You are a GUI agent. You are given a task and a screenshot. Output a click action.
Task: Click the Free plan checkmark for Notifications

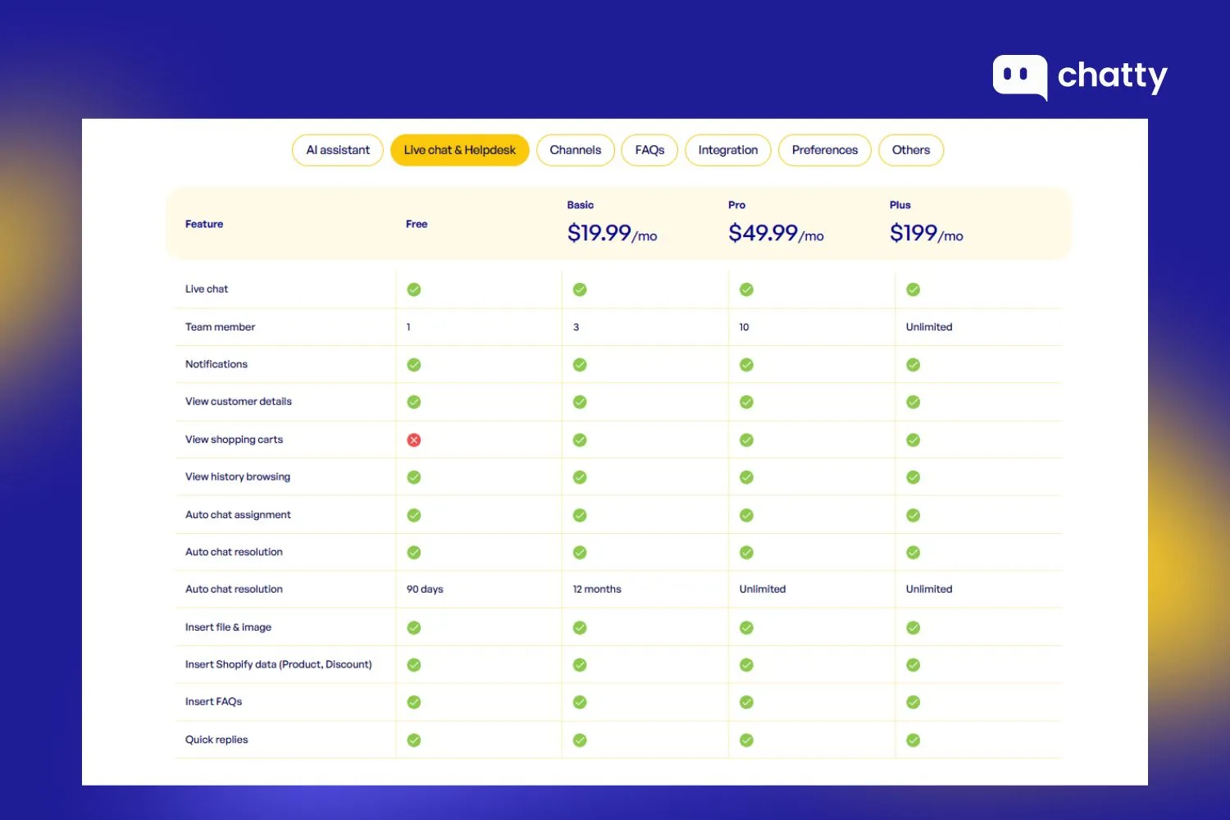(x=414, y=365)
